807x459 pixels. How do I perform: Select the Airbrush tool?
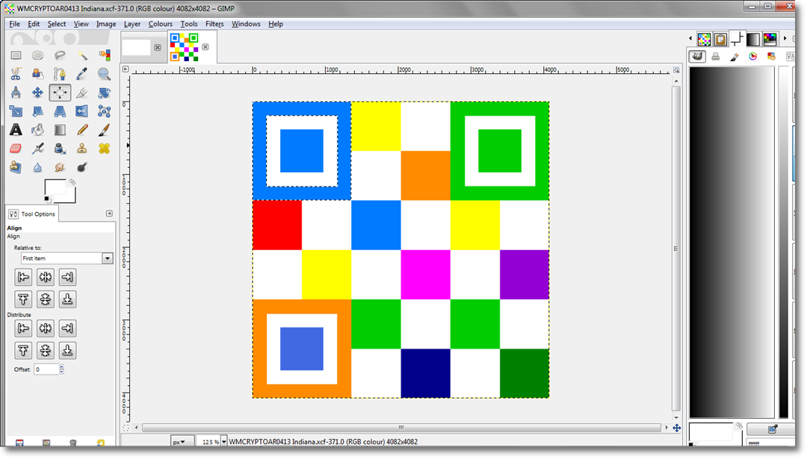click(37, 149)
